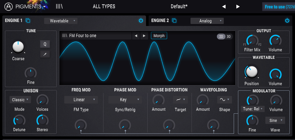The image size is (295, 140).
Task: Click the Modulator tune knob
Action: [253, 100]
